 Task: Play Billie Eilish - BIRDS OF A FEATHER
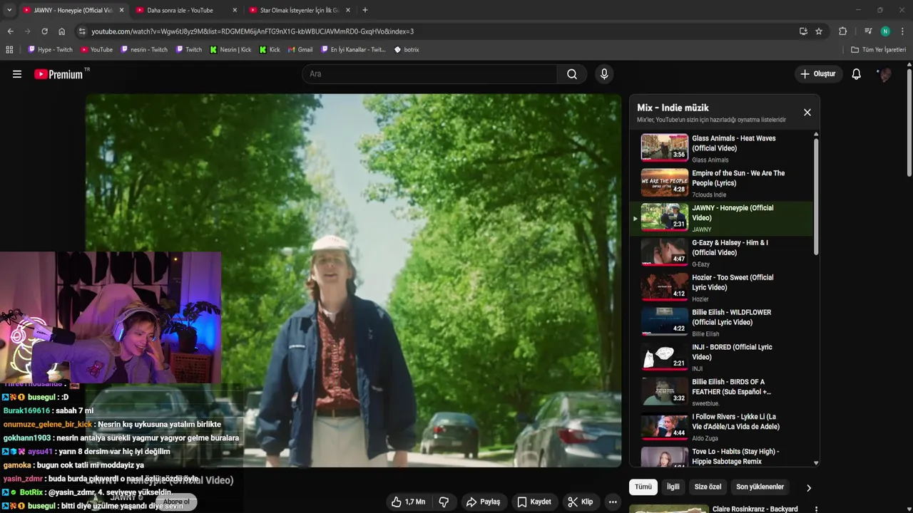pyautogui.click(x=665, y=392)
